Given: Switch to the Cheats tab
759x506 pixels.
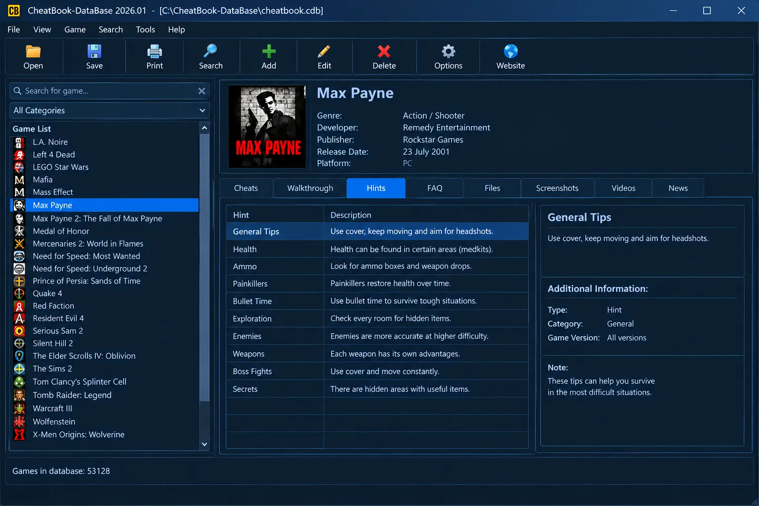Looking at the screenshot, I should point(246,188).
